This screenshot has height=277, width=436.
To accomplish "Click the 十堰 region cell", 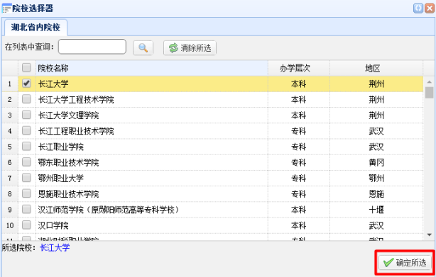I will pyautogui.click(x=376, y=210).
